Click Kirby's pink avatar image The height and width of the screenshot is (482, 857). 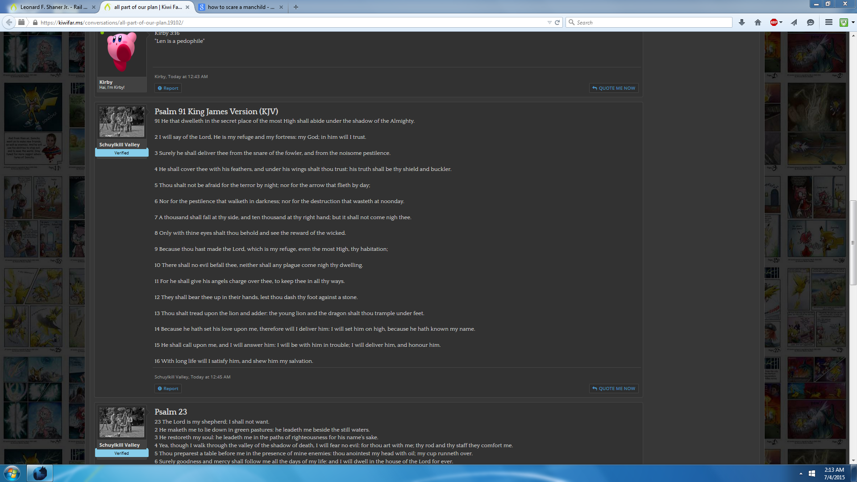pos(122,52)
